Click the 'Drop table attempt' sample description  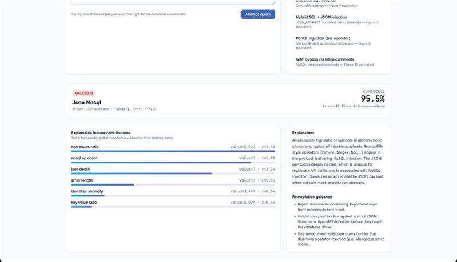coord(326,5)
